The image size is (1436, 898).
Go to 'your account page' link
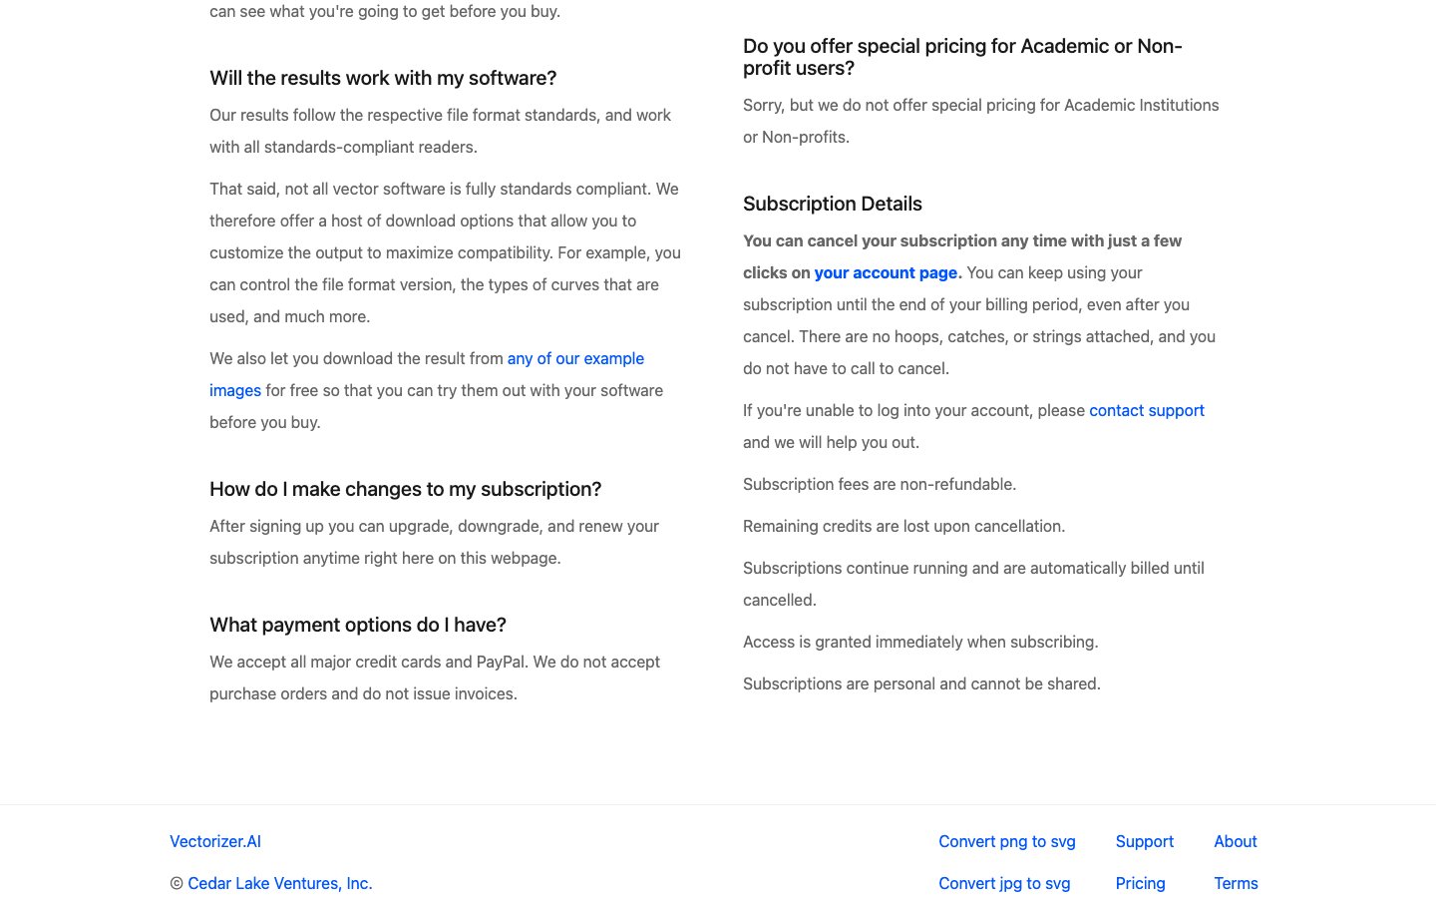[x=886, y=272]
